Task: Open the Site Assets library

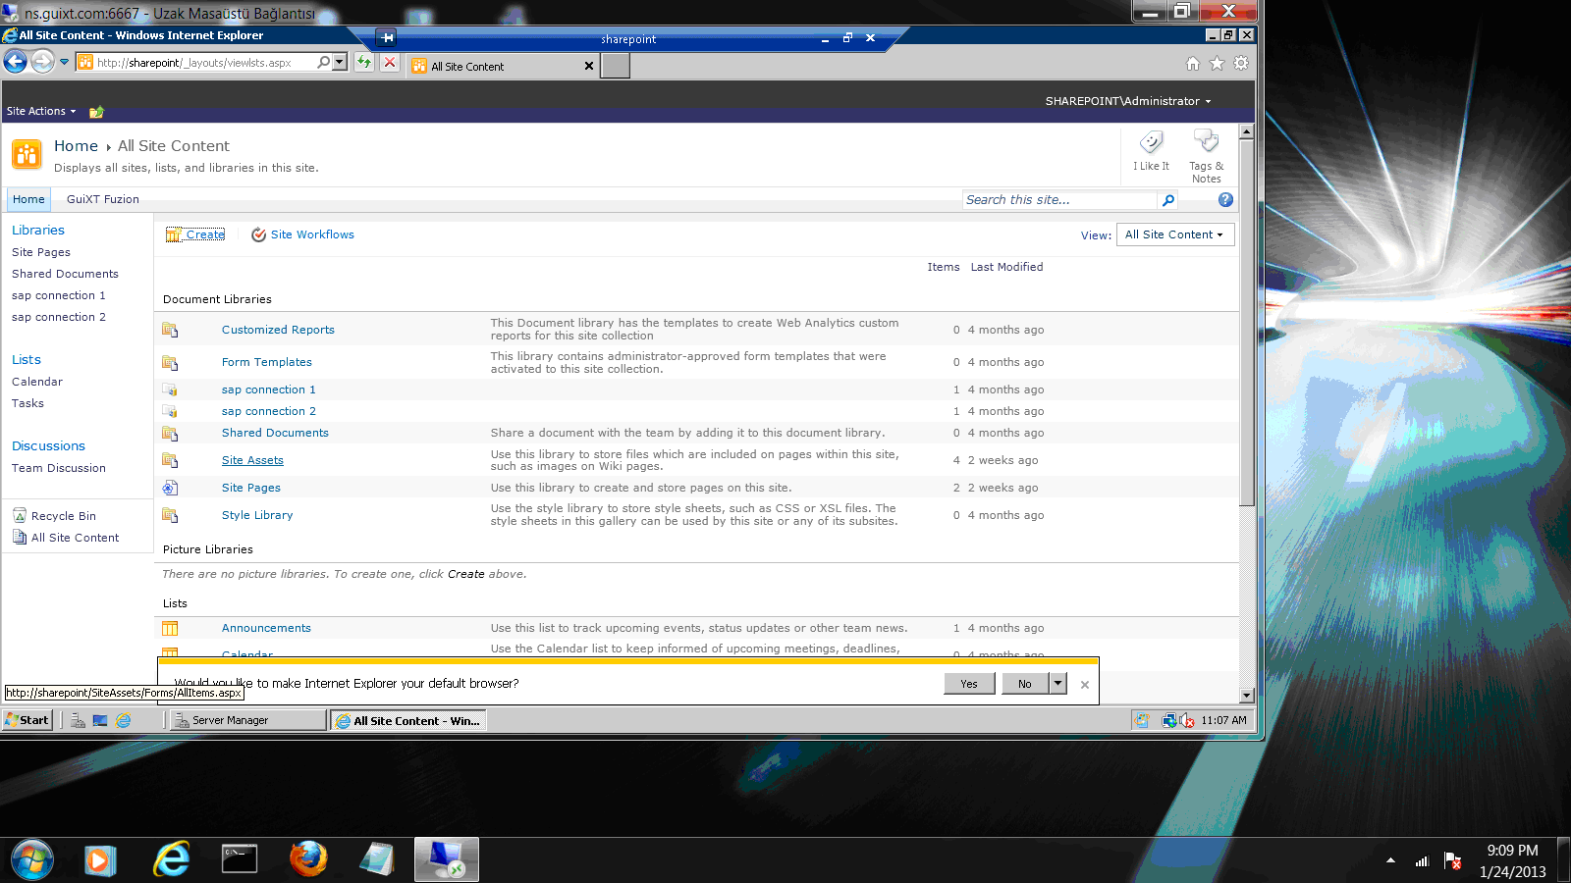Action: point(252,460)
